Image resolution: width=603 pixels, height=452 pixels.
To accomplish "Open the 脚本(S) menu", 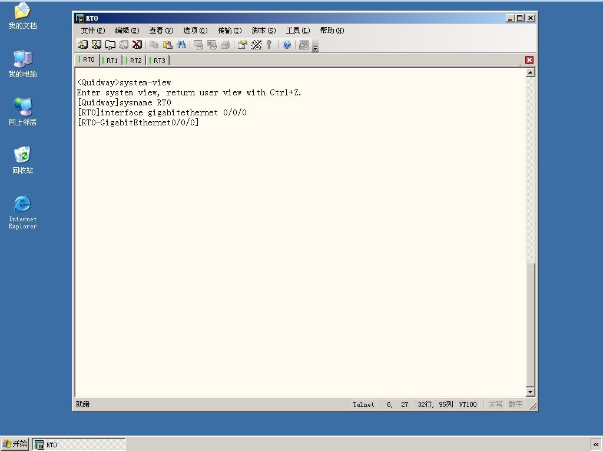I will click(x=264, y=31).
